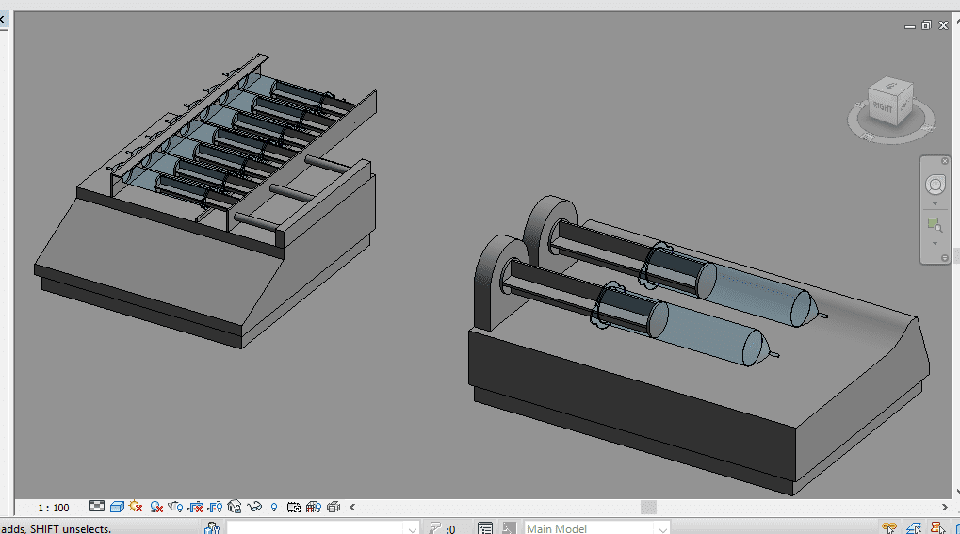
Task: Toggle Crop View in the view bar
Action: (x=195, y=507)
